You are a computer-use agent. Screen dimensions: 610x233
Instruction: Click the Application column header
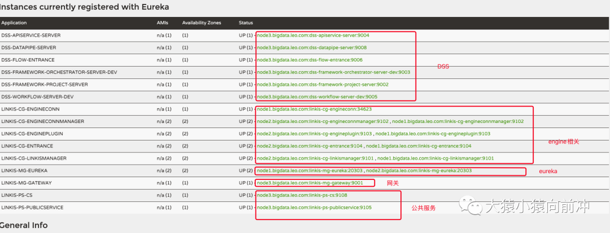(x=14, y=23)
